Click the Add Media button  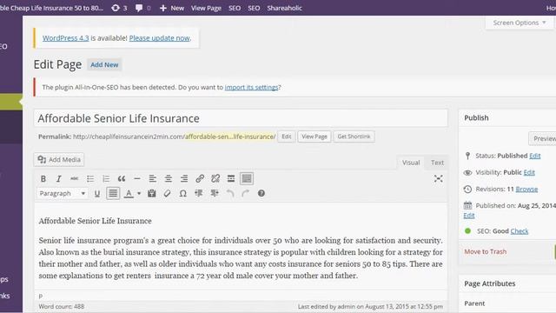click(59, 160)
